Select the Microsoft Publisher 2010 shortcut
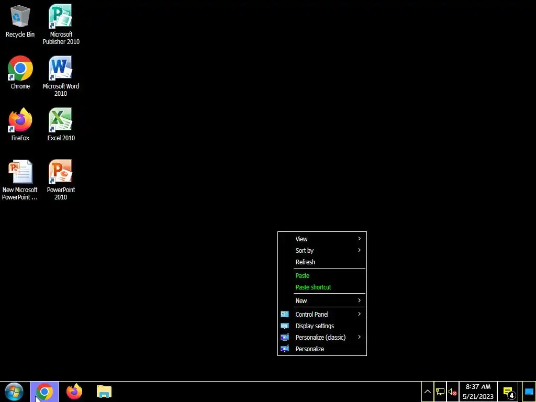 pos(61,25)
